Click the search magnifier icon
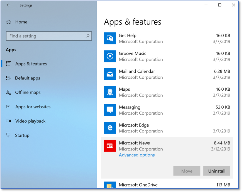 pyautogui.click(x=88, y=36)
